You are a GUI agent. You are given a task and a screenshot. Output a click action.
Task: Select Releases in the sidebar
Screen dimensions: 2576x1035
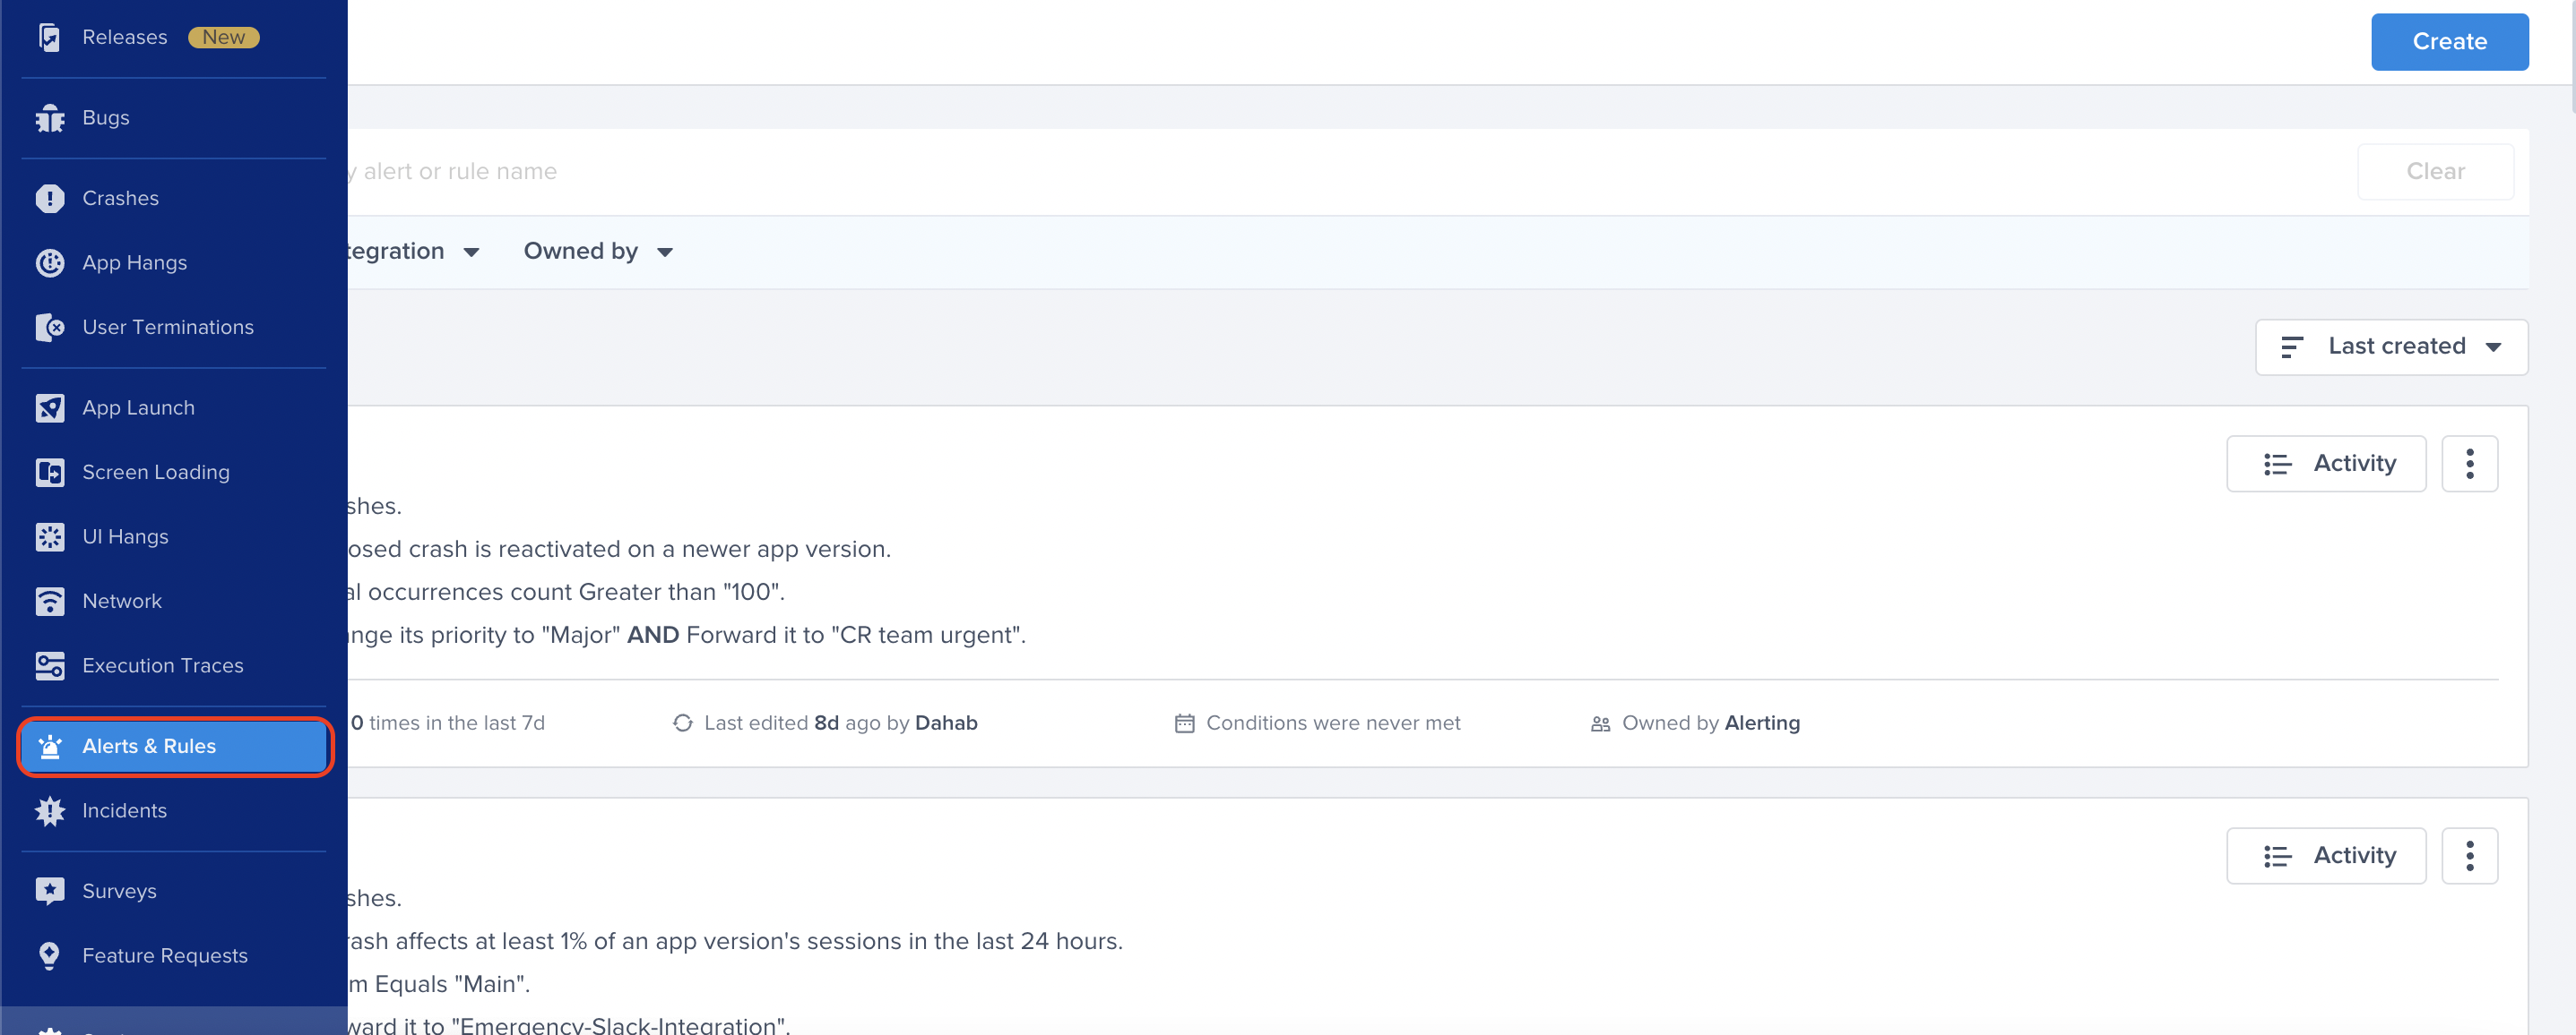pyautogui.click(x=124, y=37)
